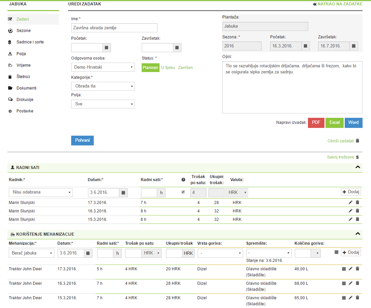
Task: Click list icon next to mechanization Dodaj
Action: [337, 252]
